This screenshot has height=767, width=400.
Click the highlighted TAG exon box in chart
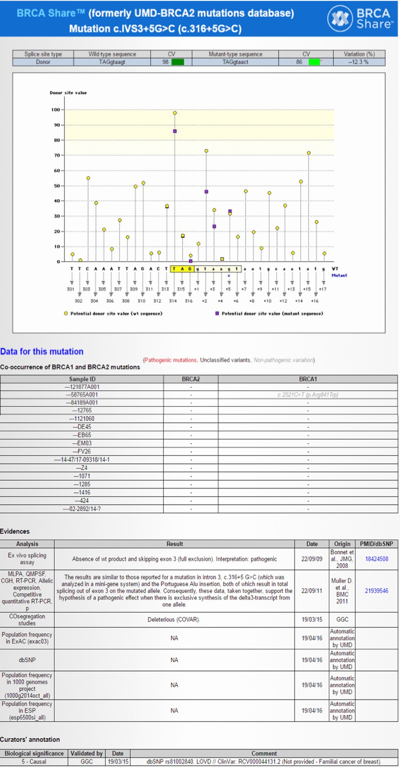pos(182,269)
